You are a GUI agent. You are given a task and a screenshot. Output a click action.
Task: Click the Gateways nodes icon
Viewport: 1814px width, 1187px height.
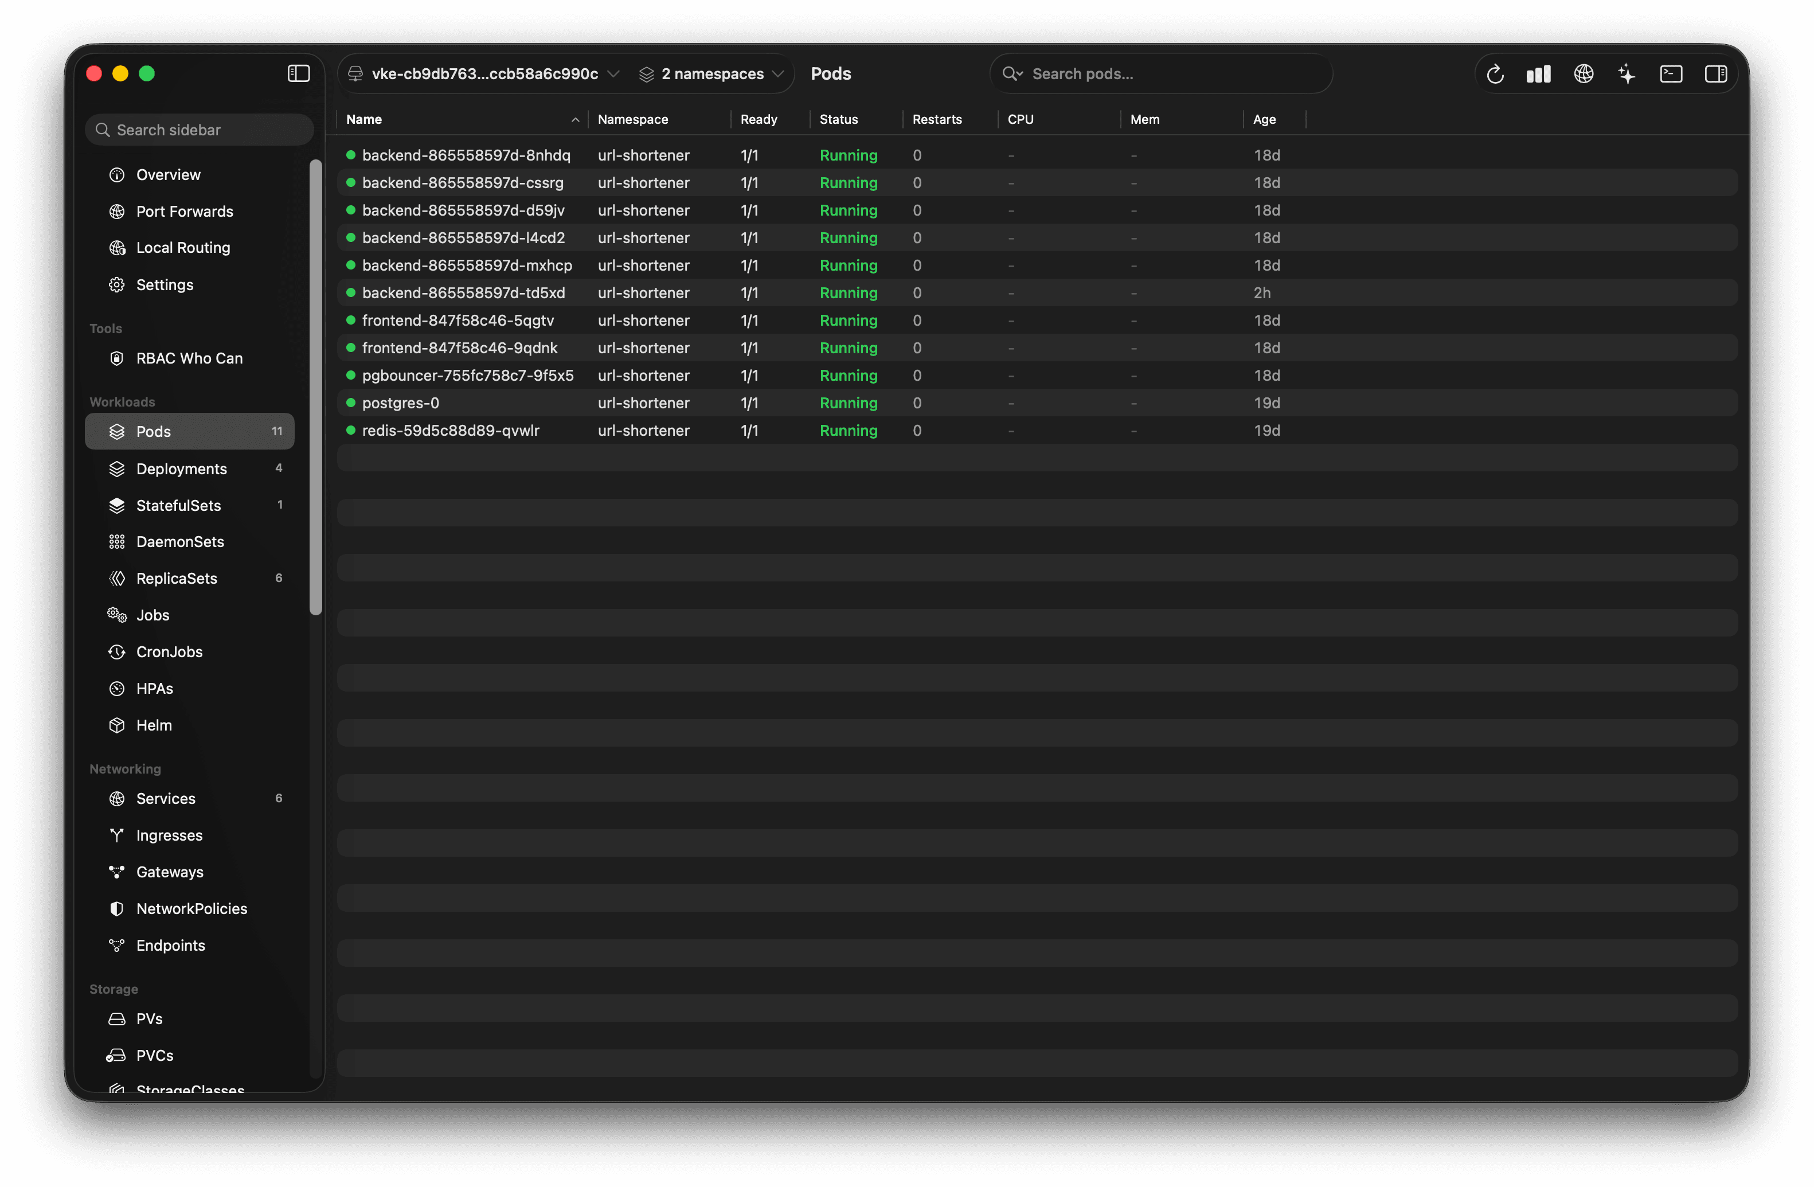(116, 872)
